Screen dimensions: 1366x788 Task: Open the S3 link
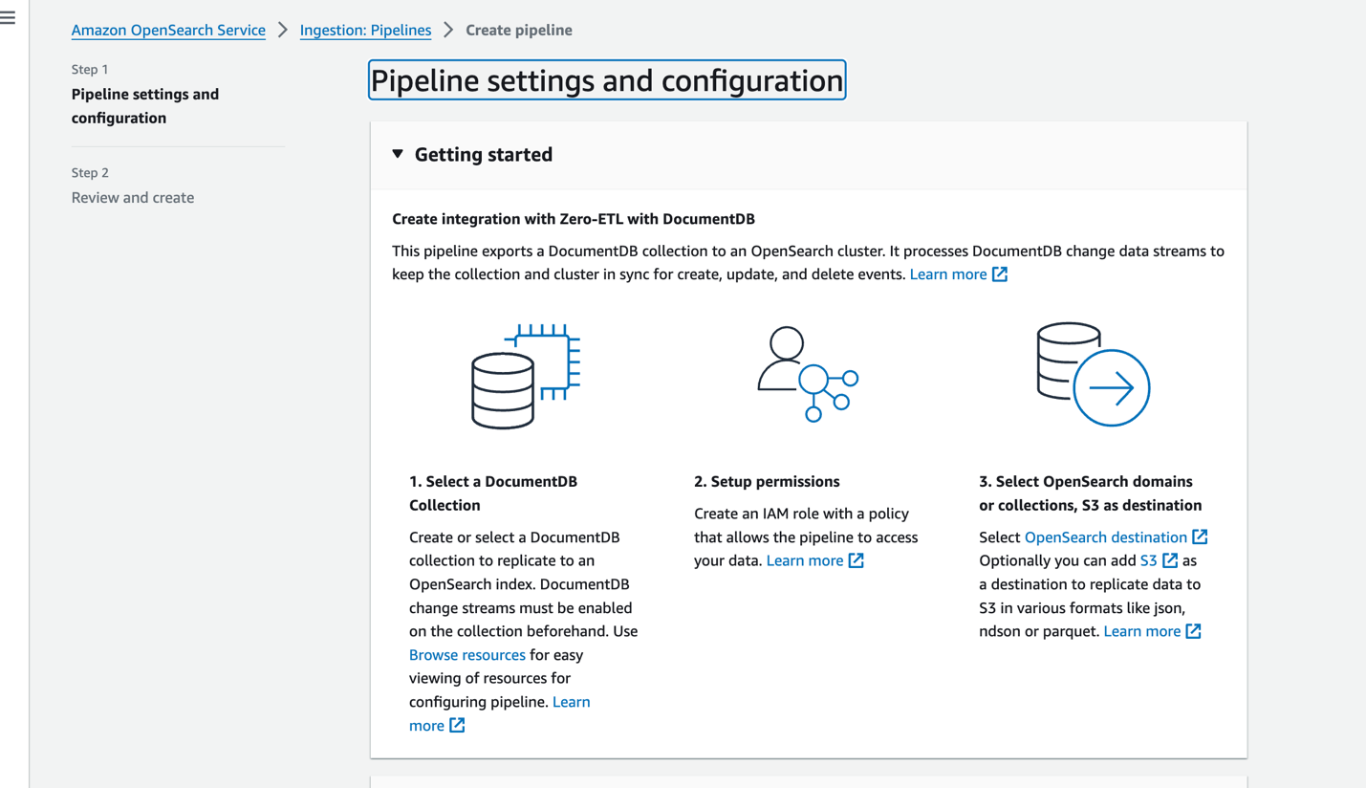click(1149, 561)
